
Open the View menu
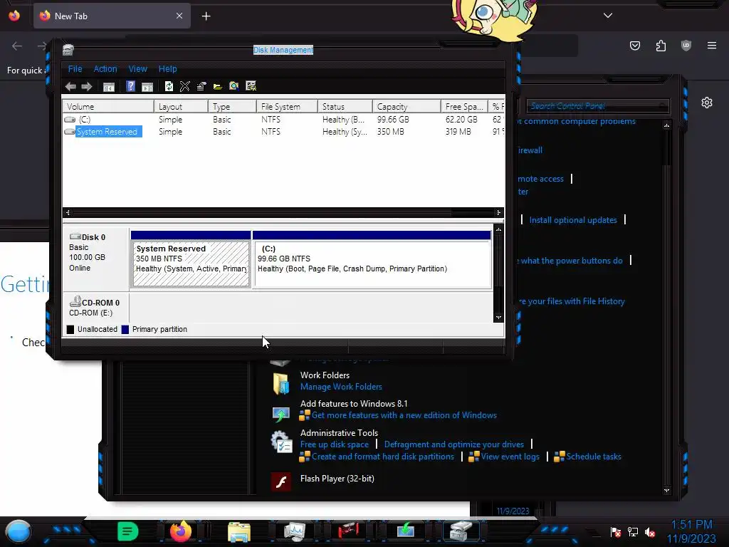137,69
